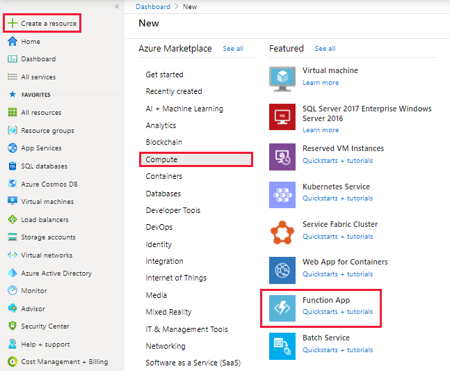This screenshot has height=371, width=450.
Task: Select Integration category
Action: (164, 261)
